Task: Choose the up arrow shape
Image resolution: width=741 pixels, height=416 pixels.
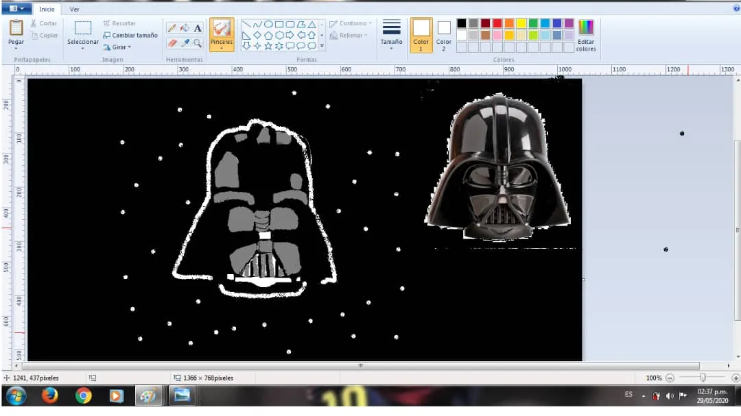Action: tap(311, 35)
